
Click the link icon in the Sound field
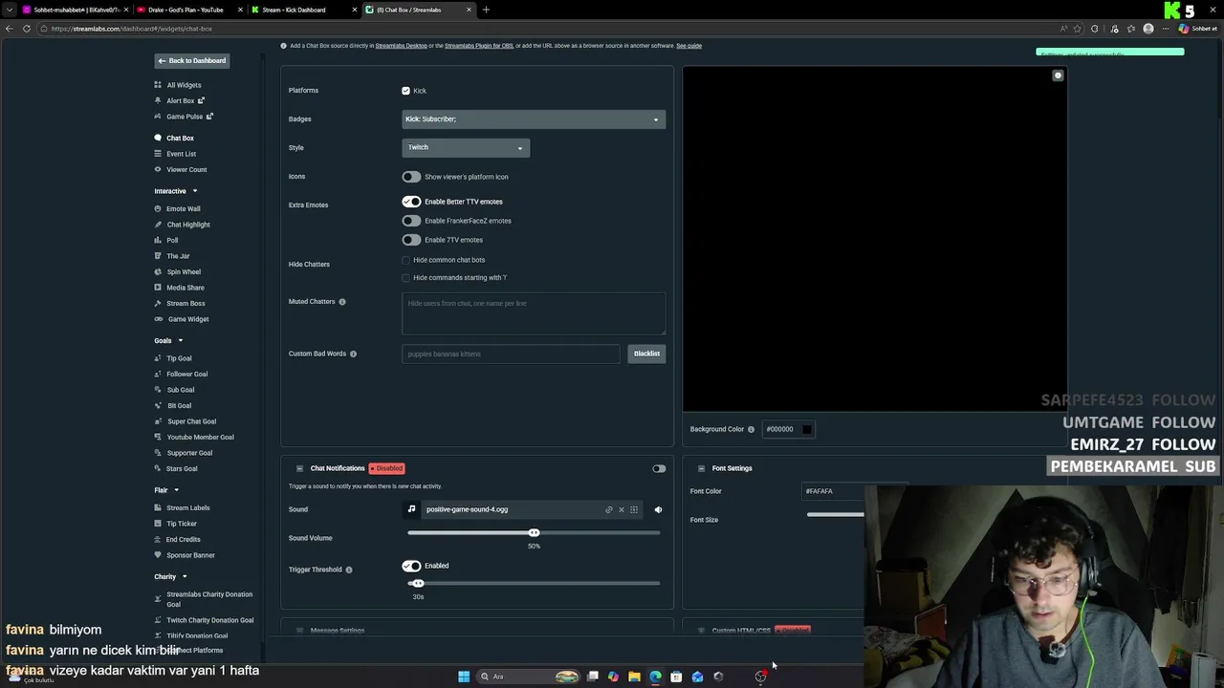[608, 509]
